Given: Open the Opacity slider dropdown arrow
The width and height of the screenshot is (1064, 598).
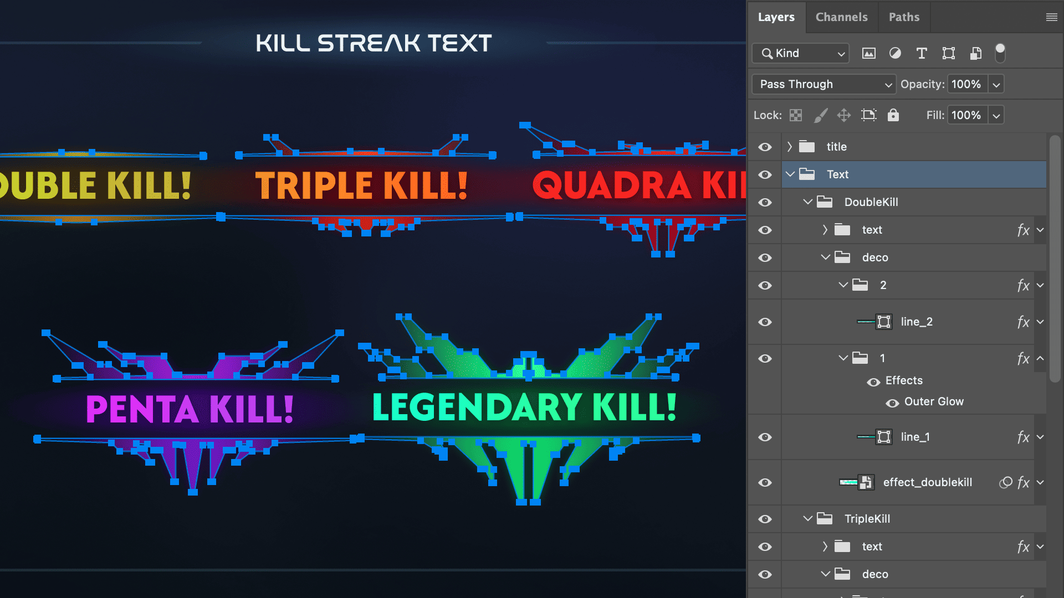Looking at the screenshot, I should coord(996,85).
